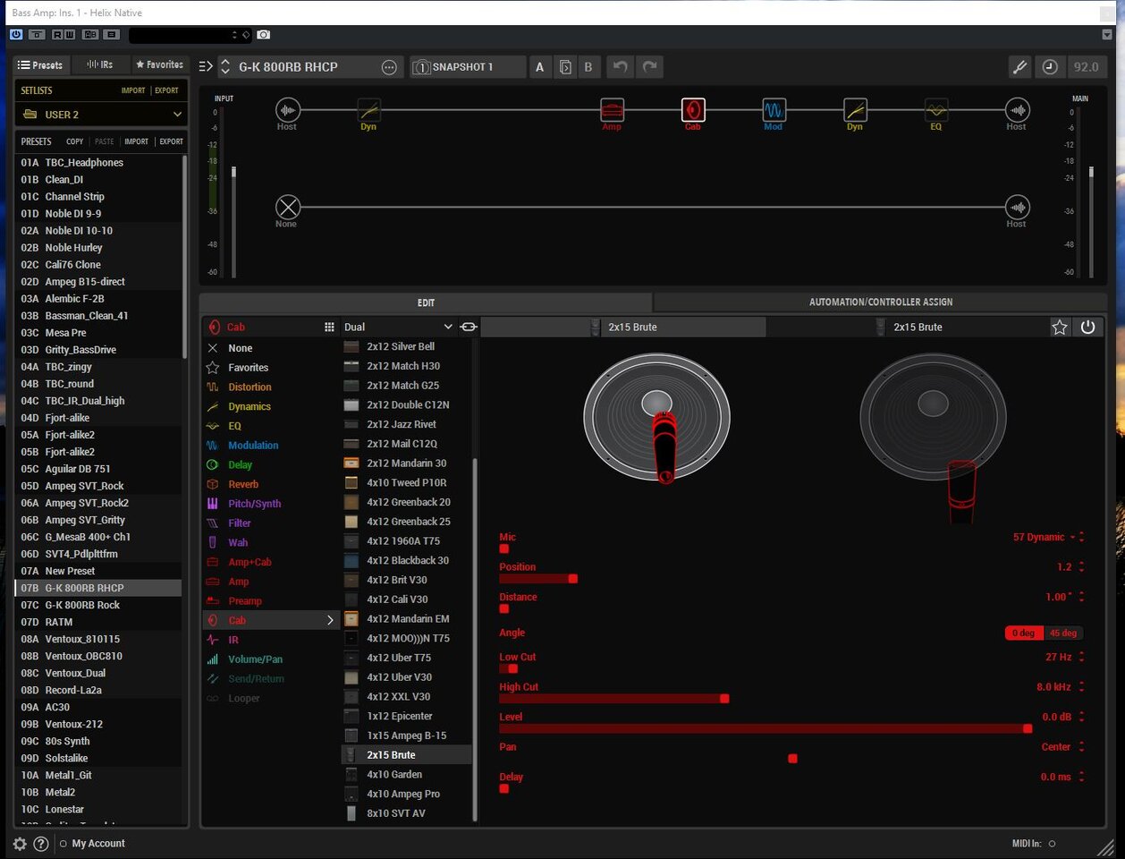Toggle plugin power button in top-left

pos(16,35)
